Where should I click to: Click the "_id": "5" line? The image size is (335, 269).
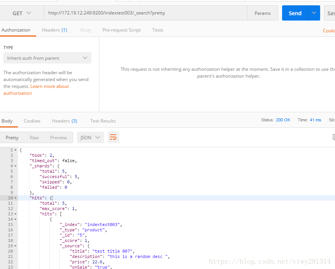(x=73, y=235)
